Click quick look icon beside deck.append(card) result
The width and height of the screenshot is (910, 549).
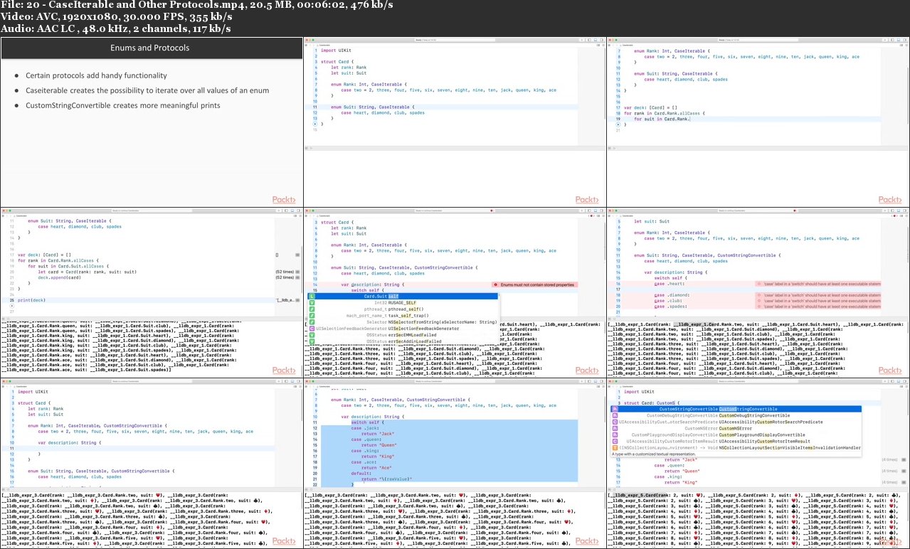click(x=298, y=277)
